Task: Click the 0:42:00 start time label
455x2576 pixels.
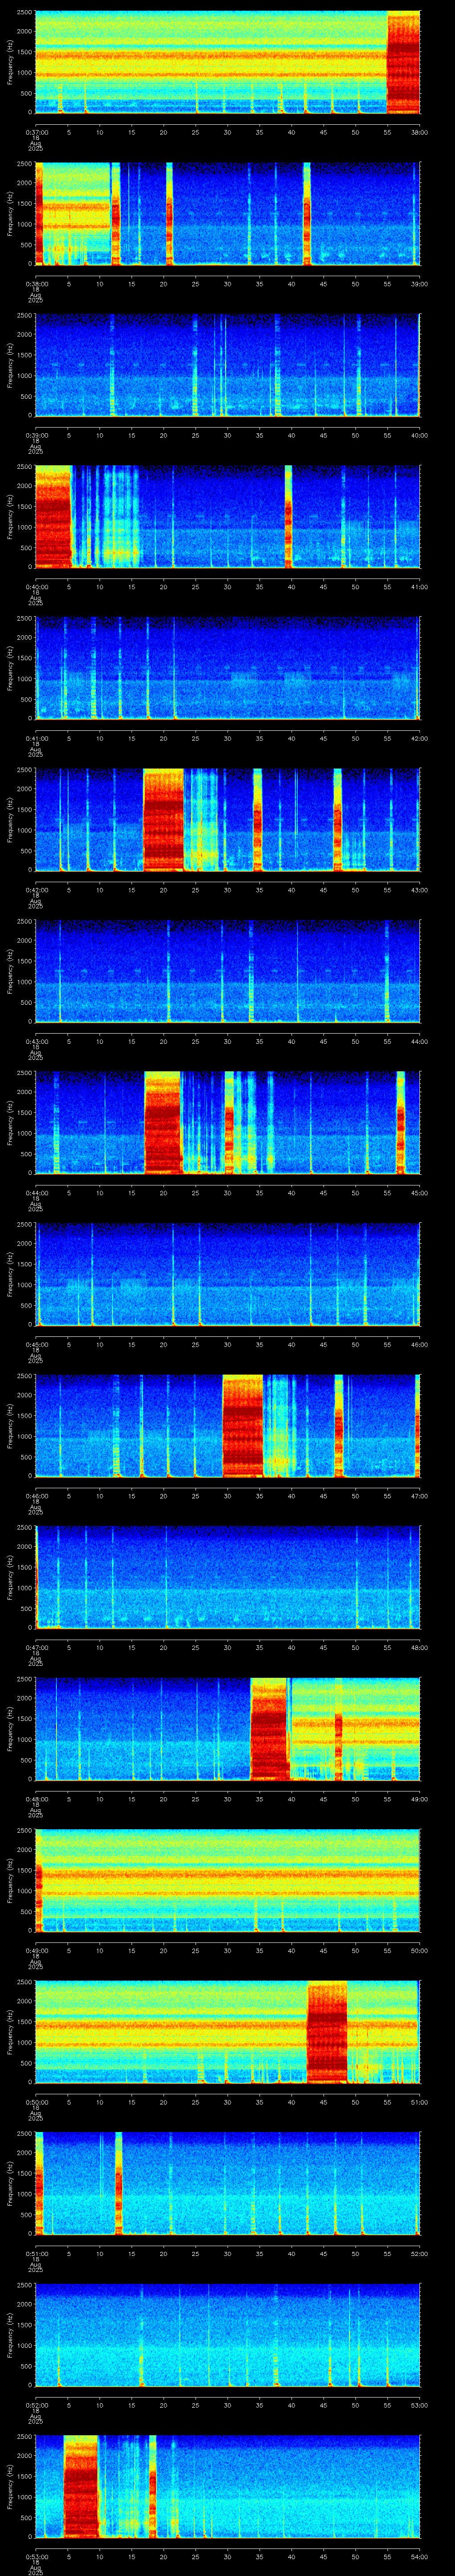Action: [36, 889]
